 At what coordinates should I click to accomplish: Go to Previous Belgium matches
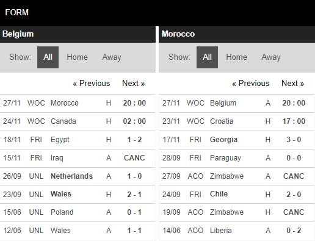[92, 84]
